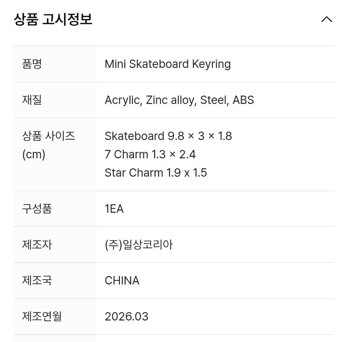The height and width of the screenshot is (342, 347).
Task: Click the 상품 사이즈 (cm) label
Action: (x=49, y=145)
